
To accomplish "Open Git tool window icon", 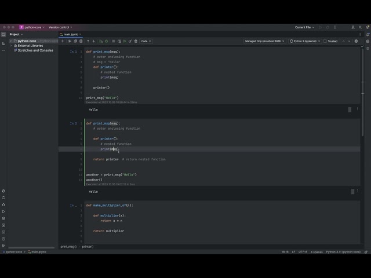I will [3, 246].
